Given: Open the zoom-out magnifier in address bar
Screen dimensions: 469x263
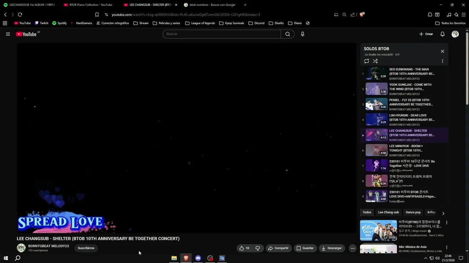Looking at the screenshot, I should click(344, 15).
